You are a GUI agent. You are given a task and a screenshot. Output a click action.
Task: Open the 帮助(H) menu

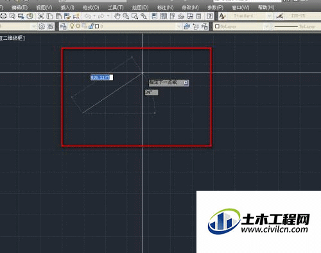click(x=266, y=8)
